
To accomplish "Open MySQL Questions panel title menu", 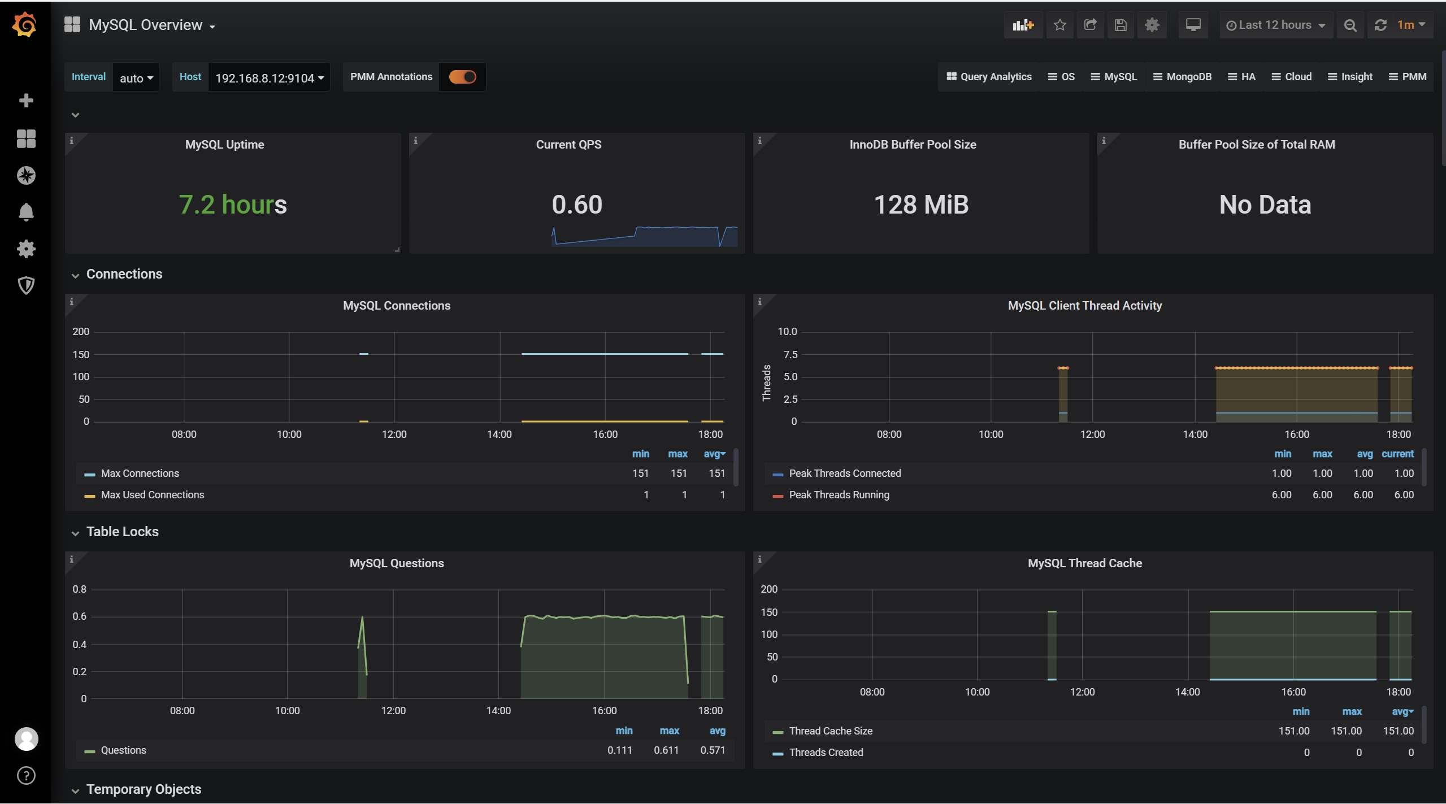I will 397,563.
